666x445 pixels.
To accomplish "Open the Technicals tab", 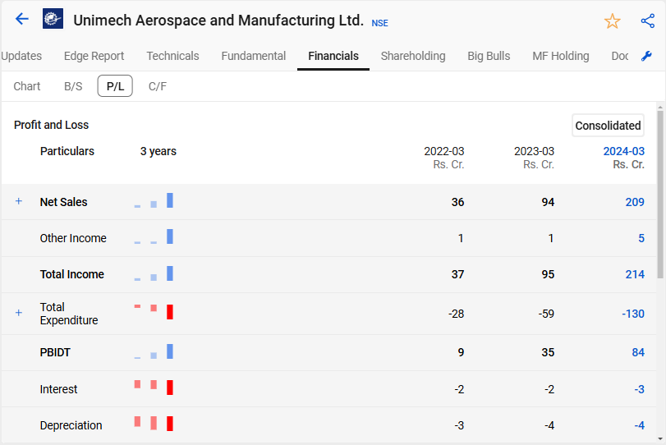I will tap(172, 56).
